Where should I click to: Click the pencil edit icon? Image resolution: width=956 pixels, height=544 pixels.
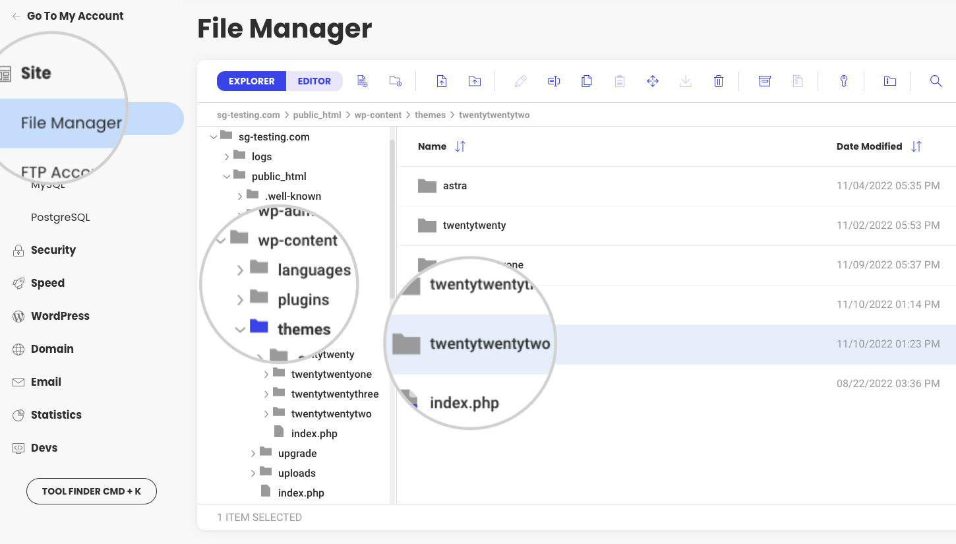(521, 81)
